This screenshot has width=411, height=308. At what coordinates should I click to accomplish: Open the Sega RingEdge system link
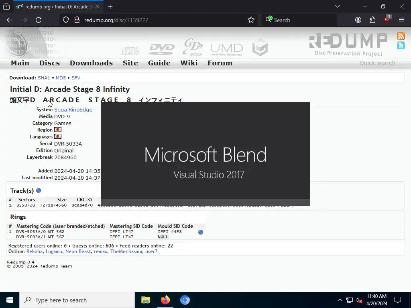(x=73, y=110)
